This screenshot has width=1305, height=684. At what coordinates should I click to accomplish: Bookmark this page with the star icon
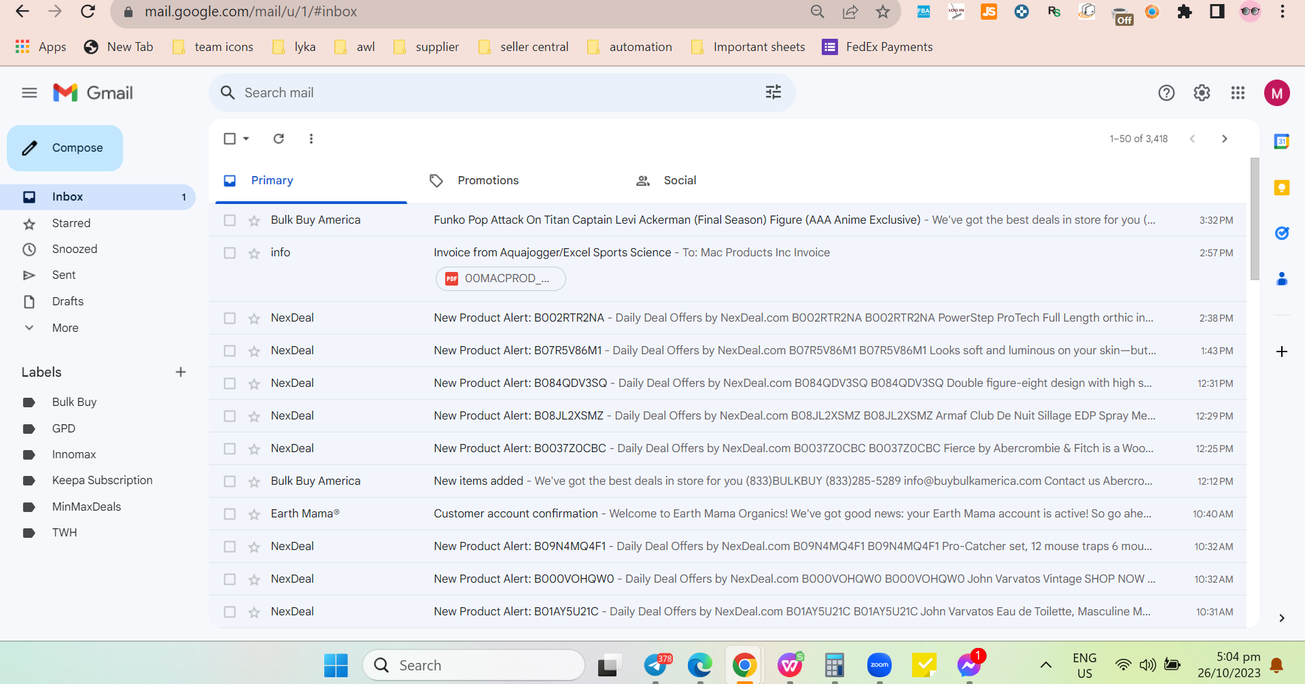(x=883, y=12)
